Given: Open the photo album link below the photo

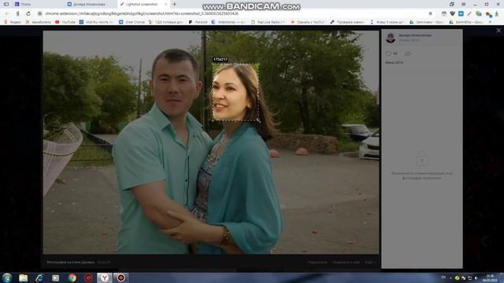Looking at the screenshot, I should [70, 262].
